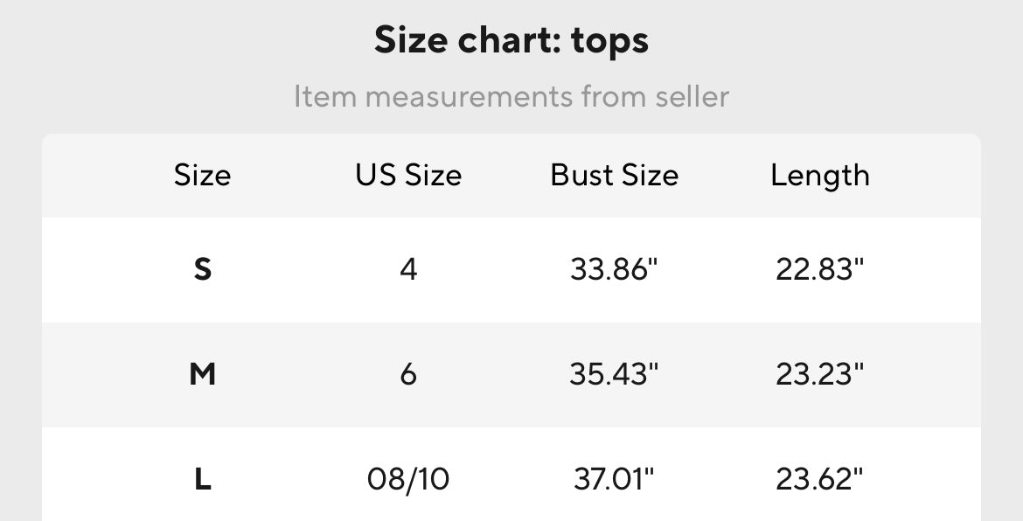Select the Size column header
1023x521 pixels.
(202, 176)
